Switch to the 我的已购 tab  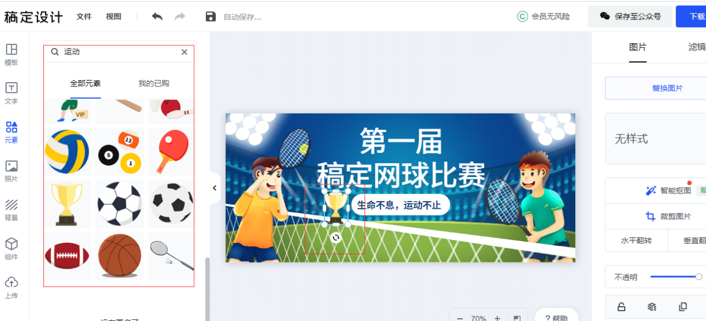154,83
